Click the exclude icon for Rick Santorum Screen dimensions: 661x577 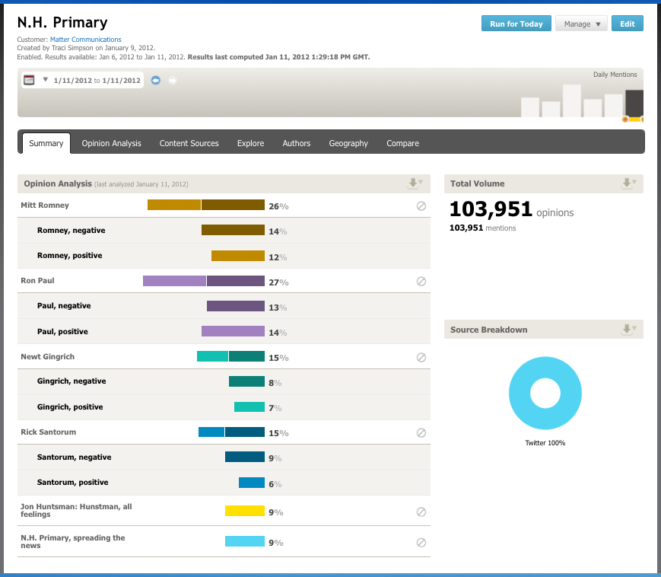pos(421,433)
